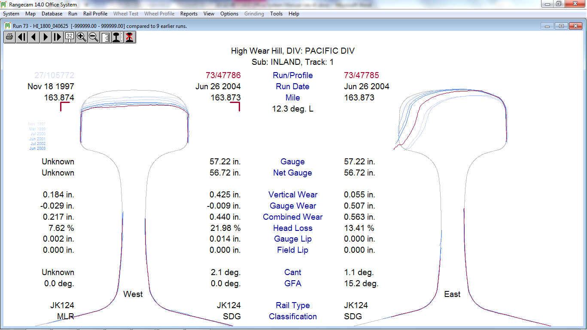Screen dimensions: 587x330
Task: Click the printer icon in toolbar
Action: click(9, 37)
